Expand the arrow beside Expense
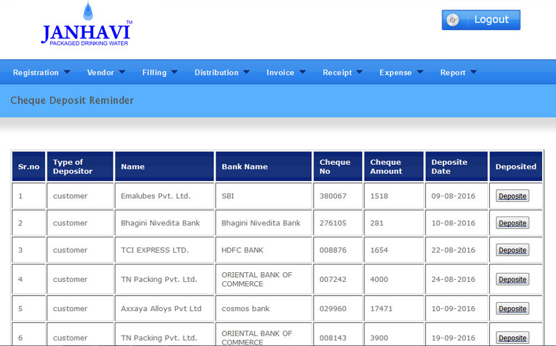556x346 pixels. [420, 72]
